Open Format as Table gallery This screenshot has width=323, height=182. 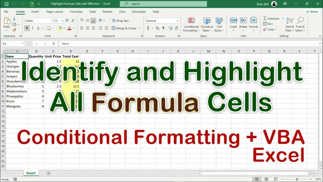pyautogui.click(x=207, y=25)
